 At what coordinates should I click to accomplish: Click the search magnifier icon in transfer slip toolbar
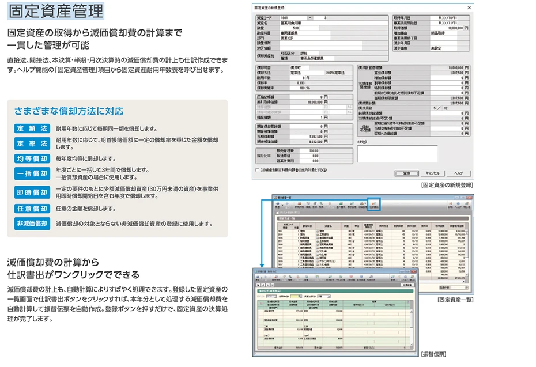point(290,277)
